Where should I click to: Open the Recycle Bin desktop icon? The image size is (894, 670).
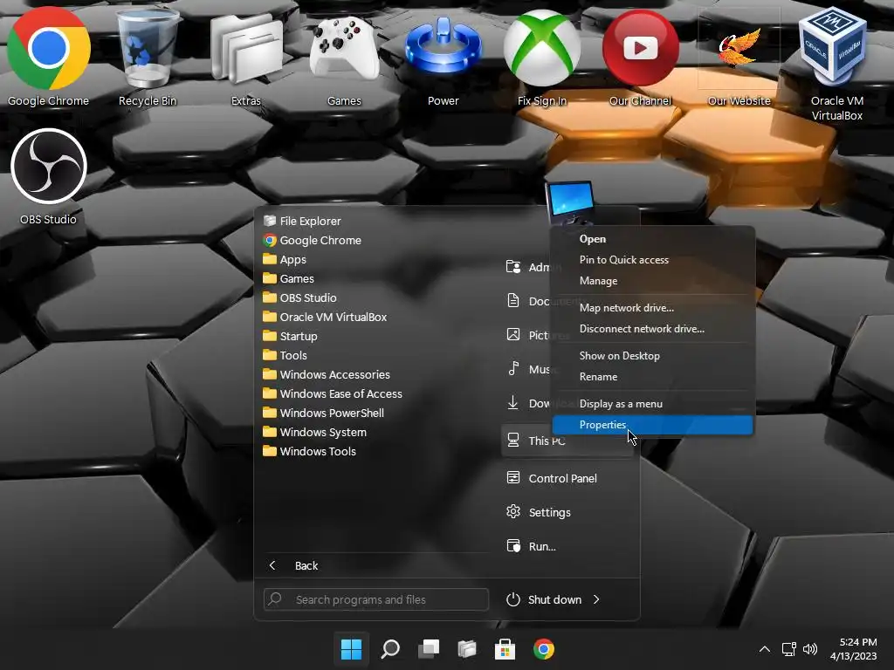click(147, 57)
